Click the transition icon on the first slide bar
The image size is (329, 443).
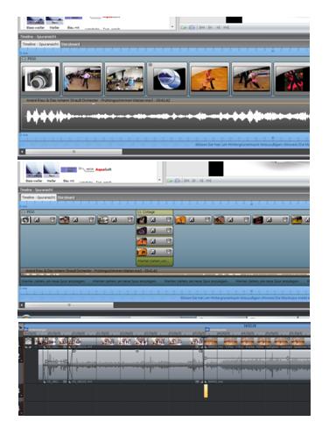tap(37, 220)
